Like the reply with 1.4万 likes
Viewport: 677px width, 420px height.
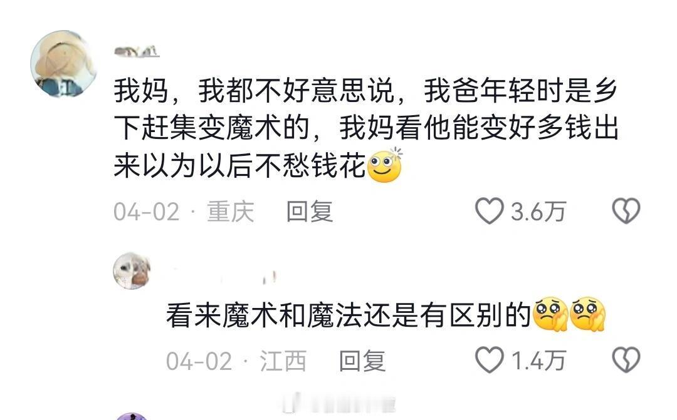point(489,360)
